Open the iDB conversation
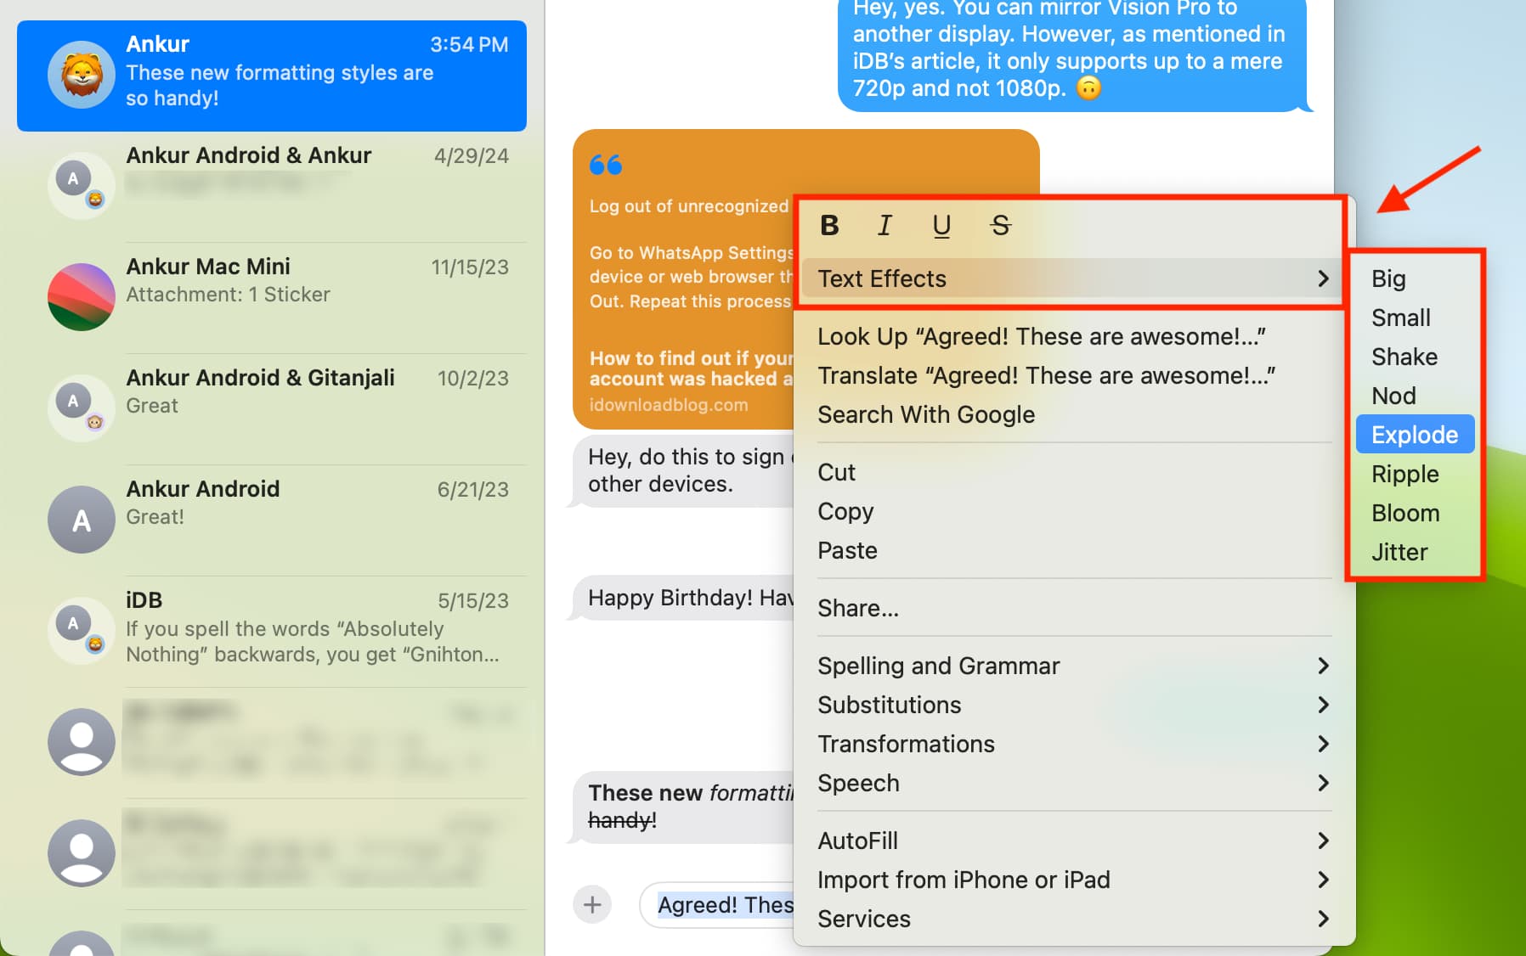1526x956 pixels. pos(280,628)
